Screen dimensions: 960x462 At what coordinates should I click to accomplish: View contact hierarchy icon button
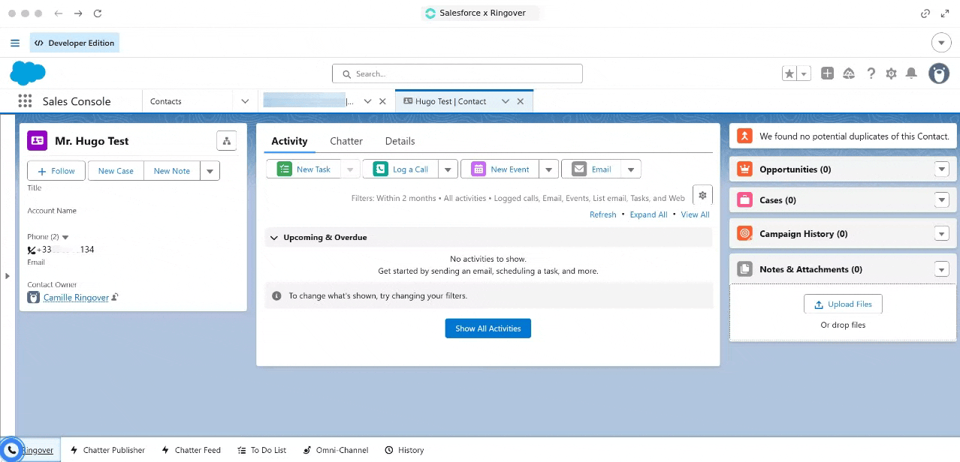(x=226, y=140)
